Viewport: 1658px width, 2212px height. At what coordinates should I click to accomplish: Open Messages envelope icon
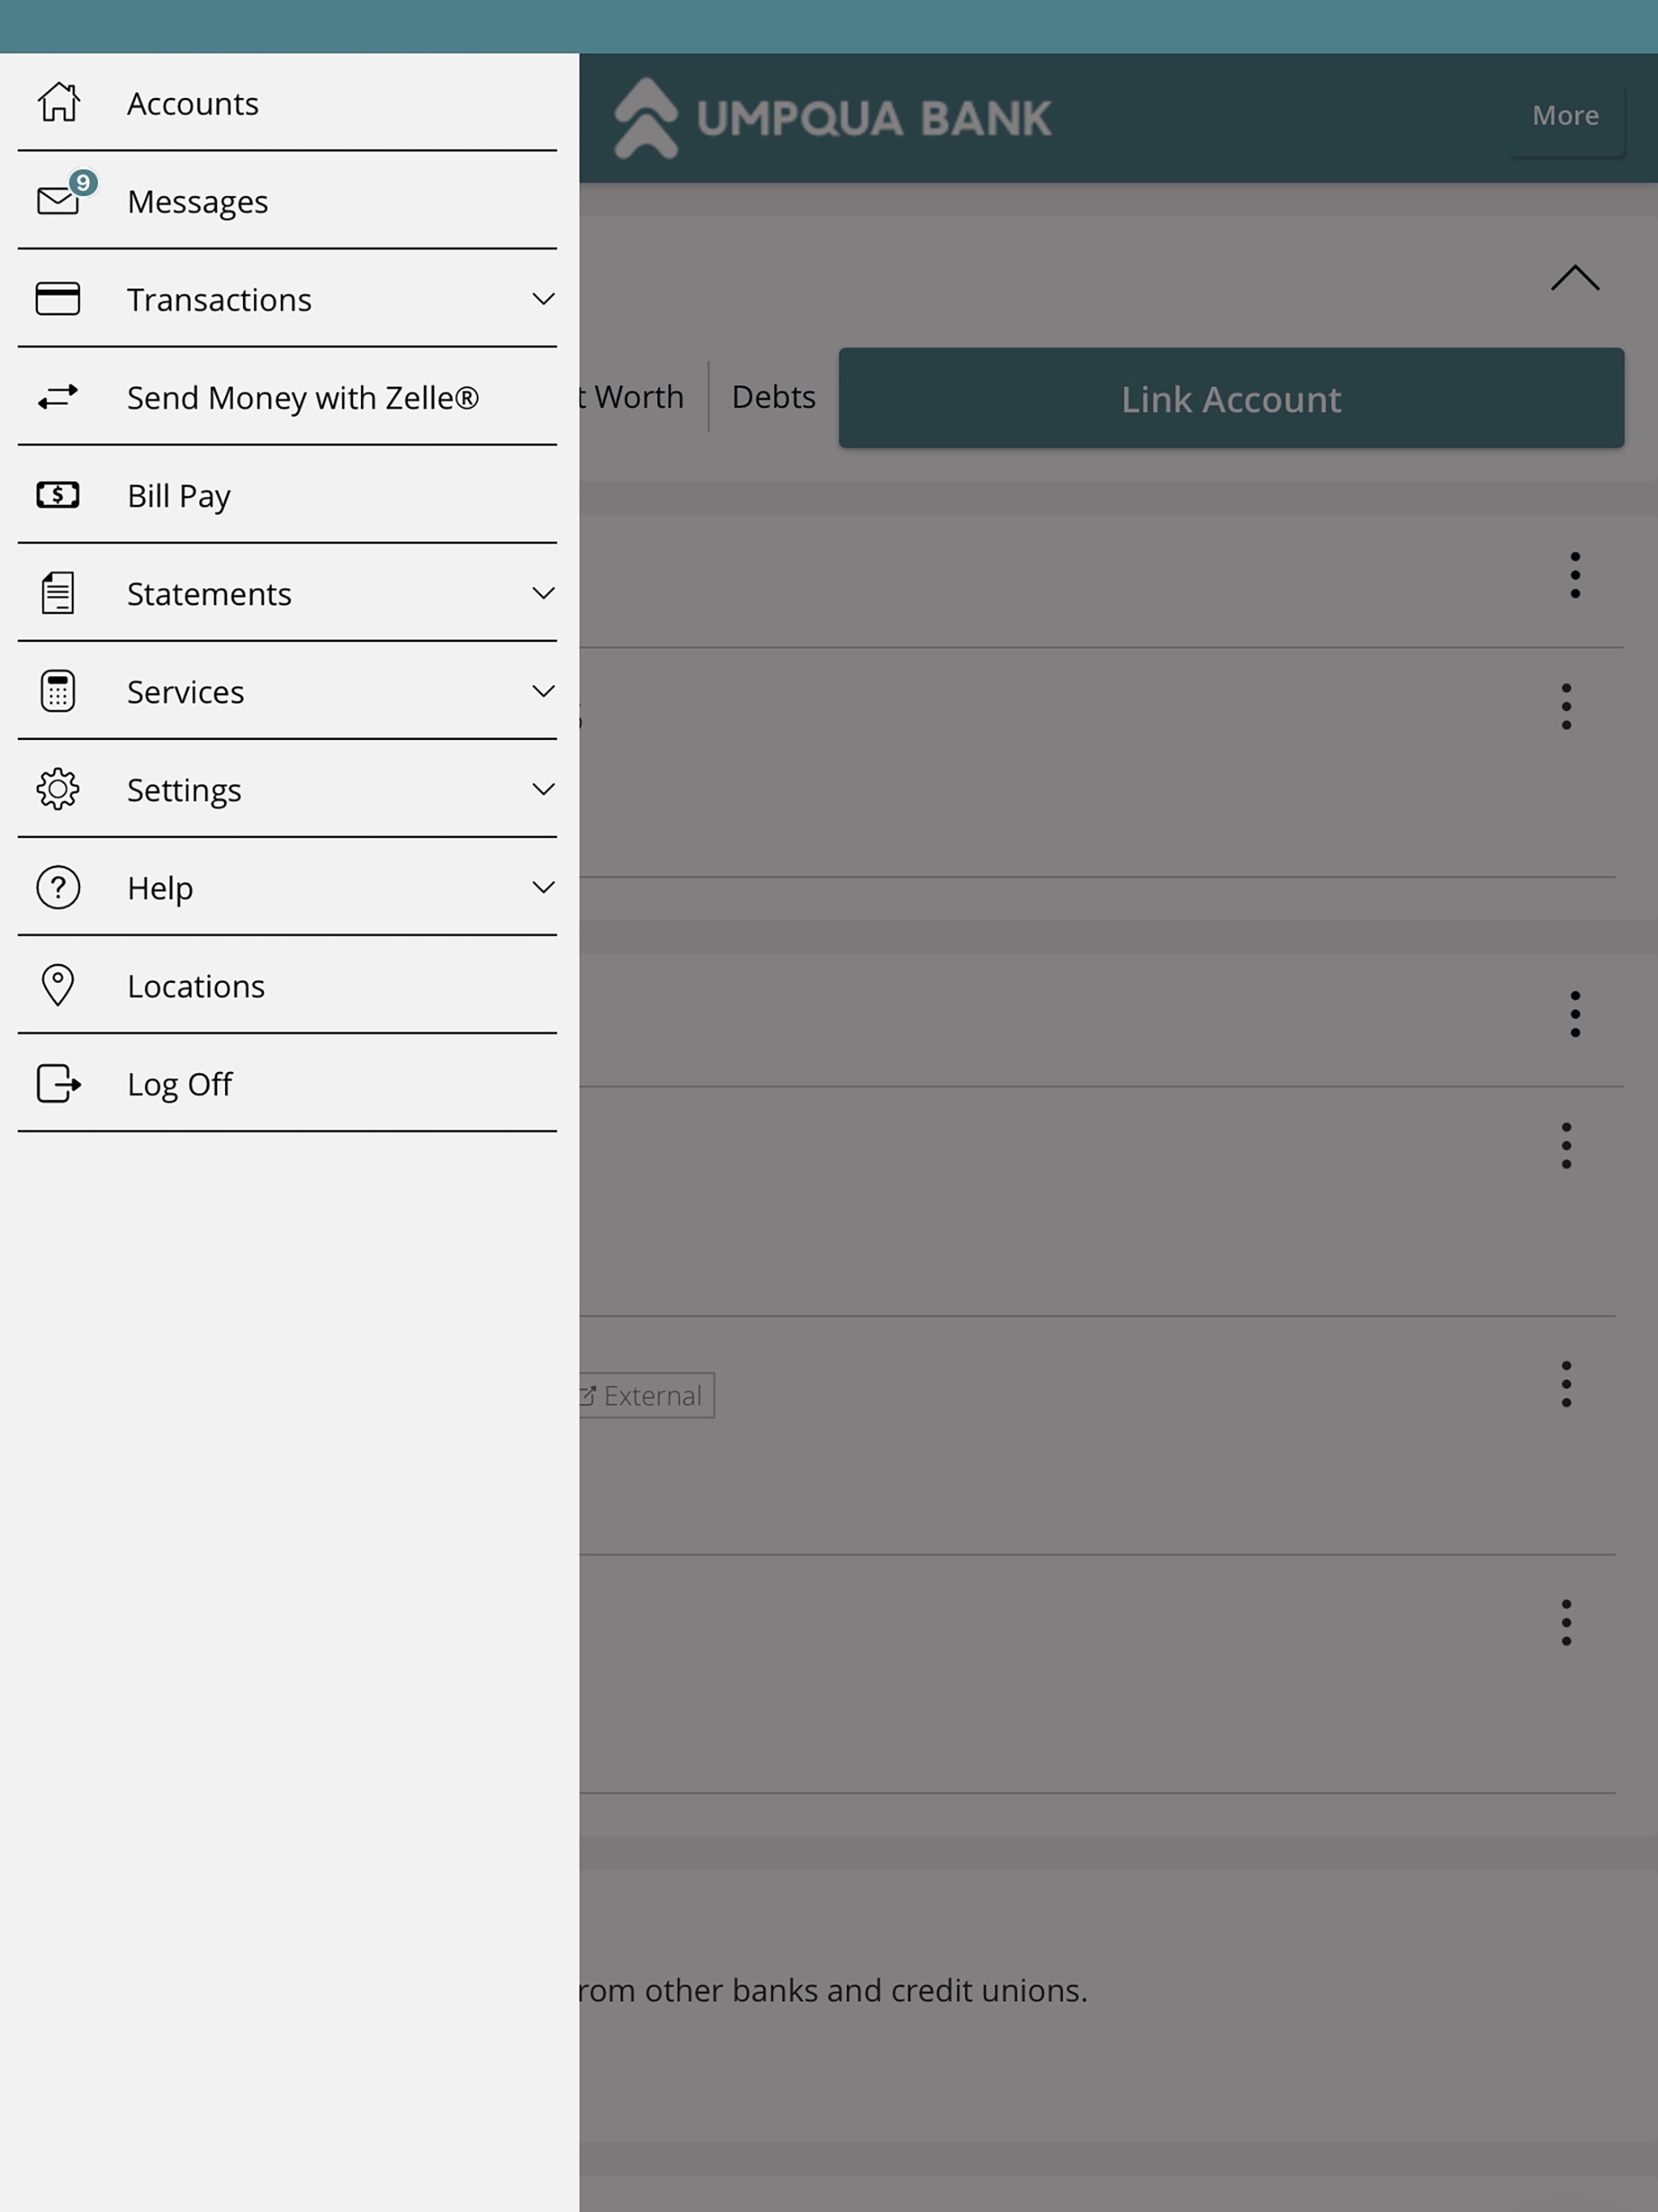[58, 201]
